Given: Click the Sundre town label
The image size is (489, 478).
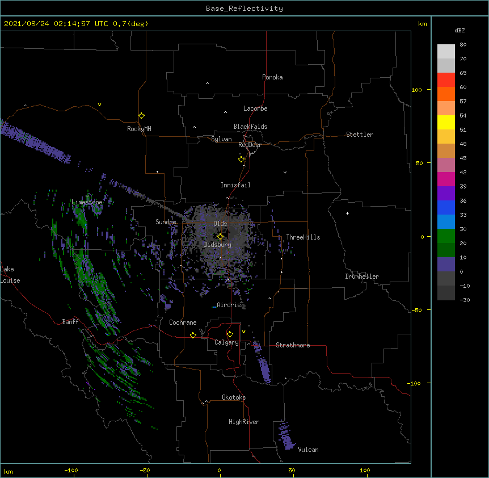Looking at the screenshot, I should [166, 222].
